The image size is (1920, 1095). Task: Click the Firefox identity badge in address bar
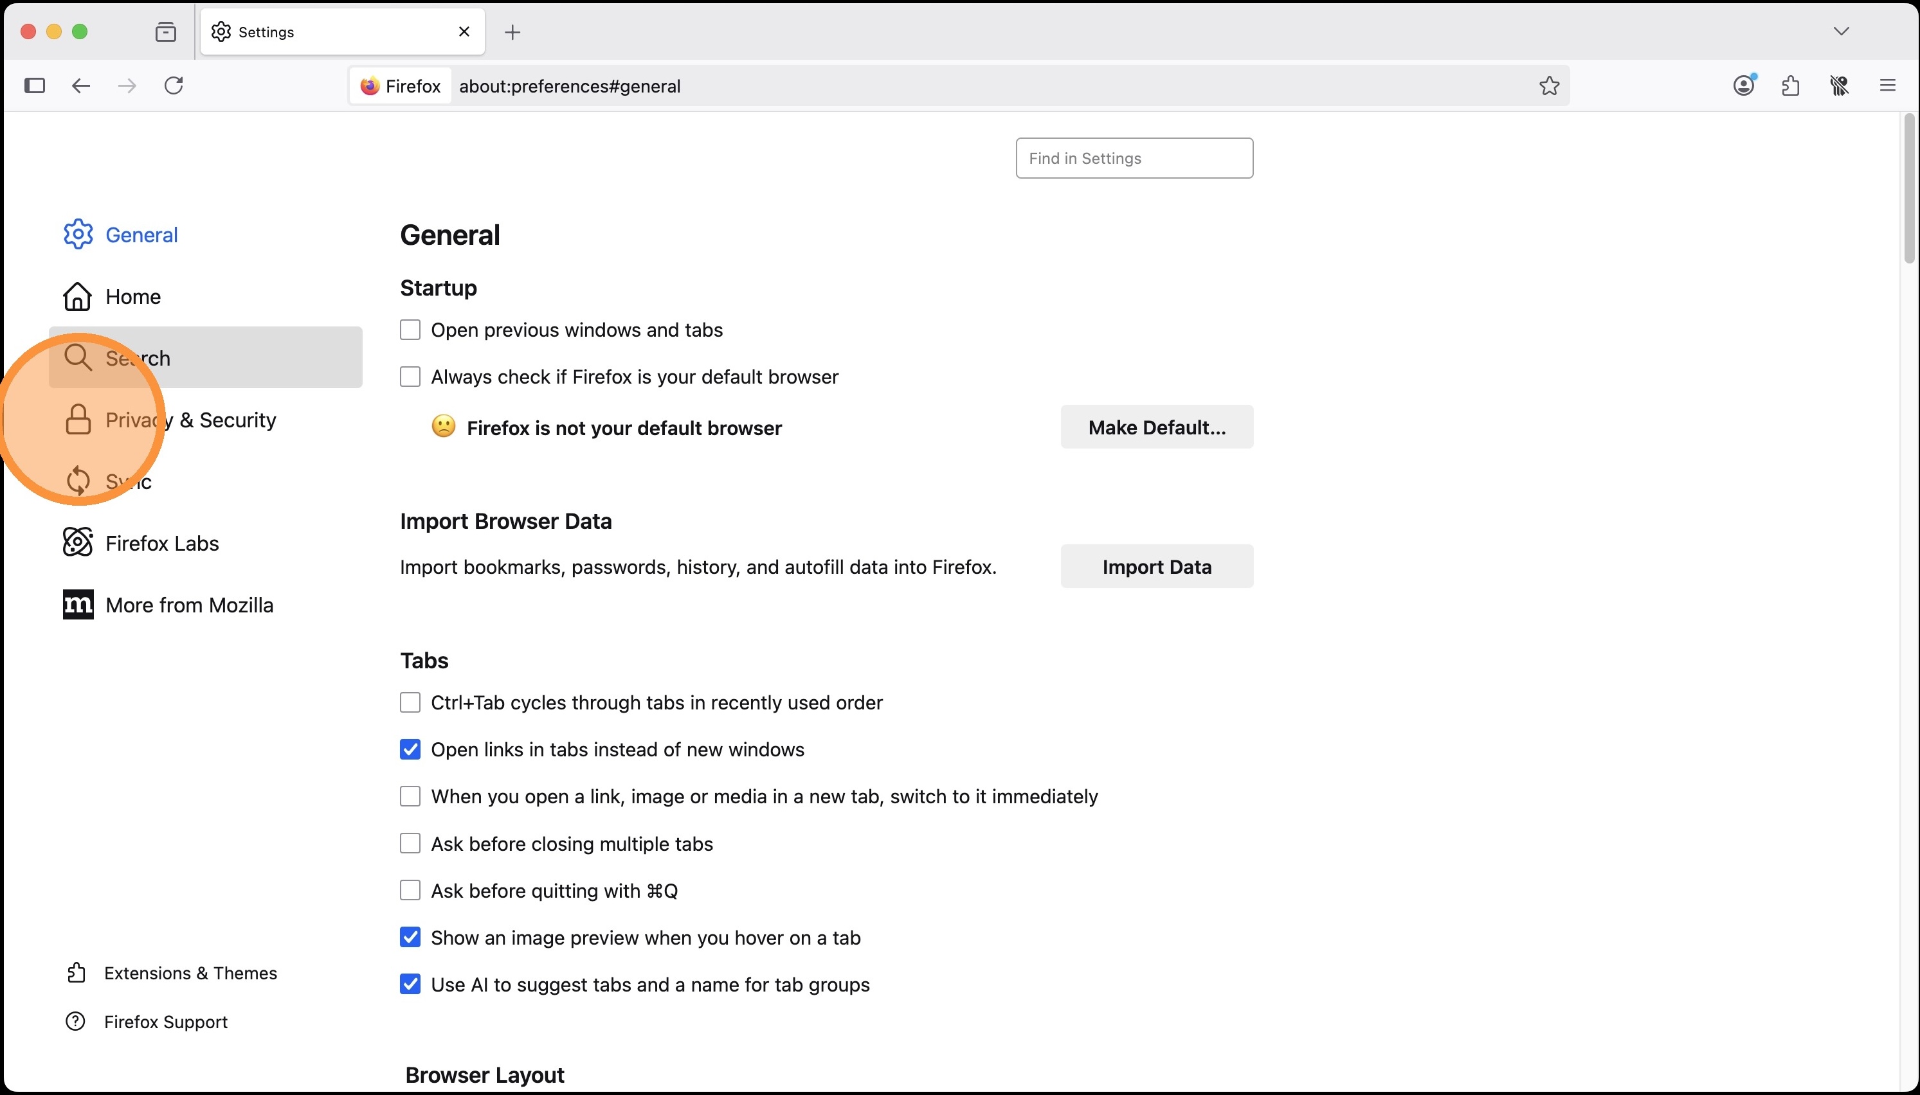(400, 85)
